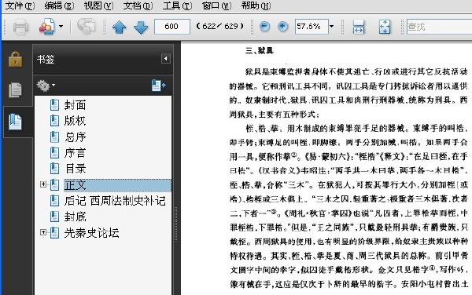Click the page number field showing 600
Image resolution: width=472 pixels, height=295 pixels.
(172, 27)
